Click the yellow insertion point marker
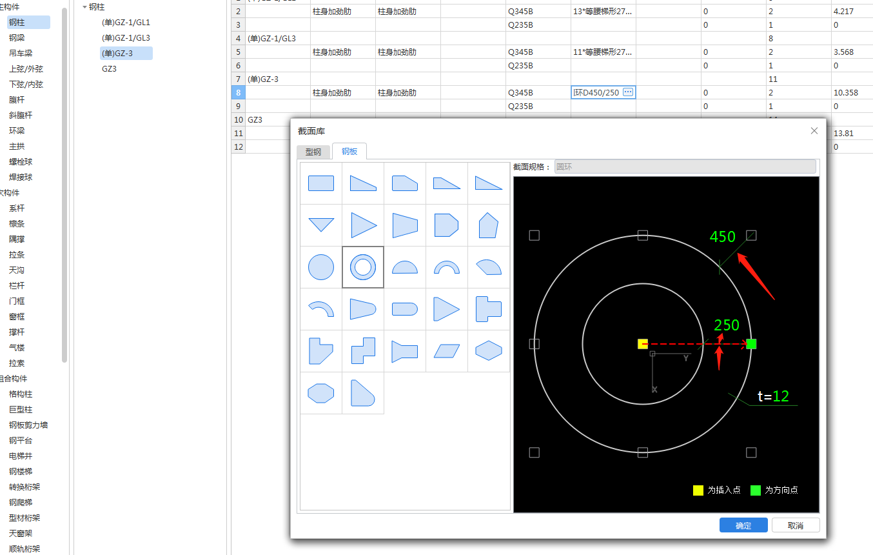873x555 pixels. point(643,344)
